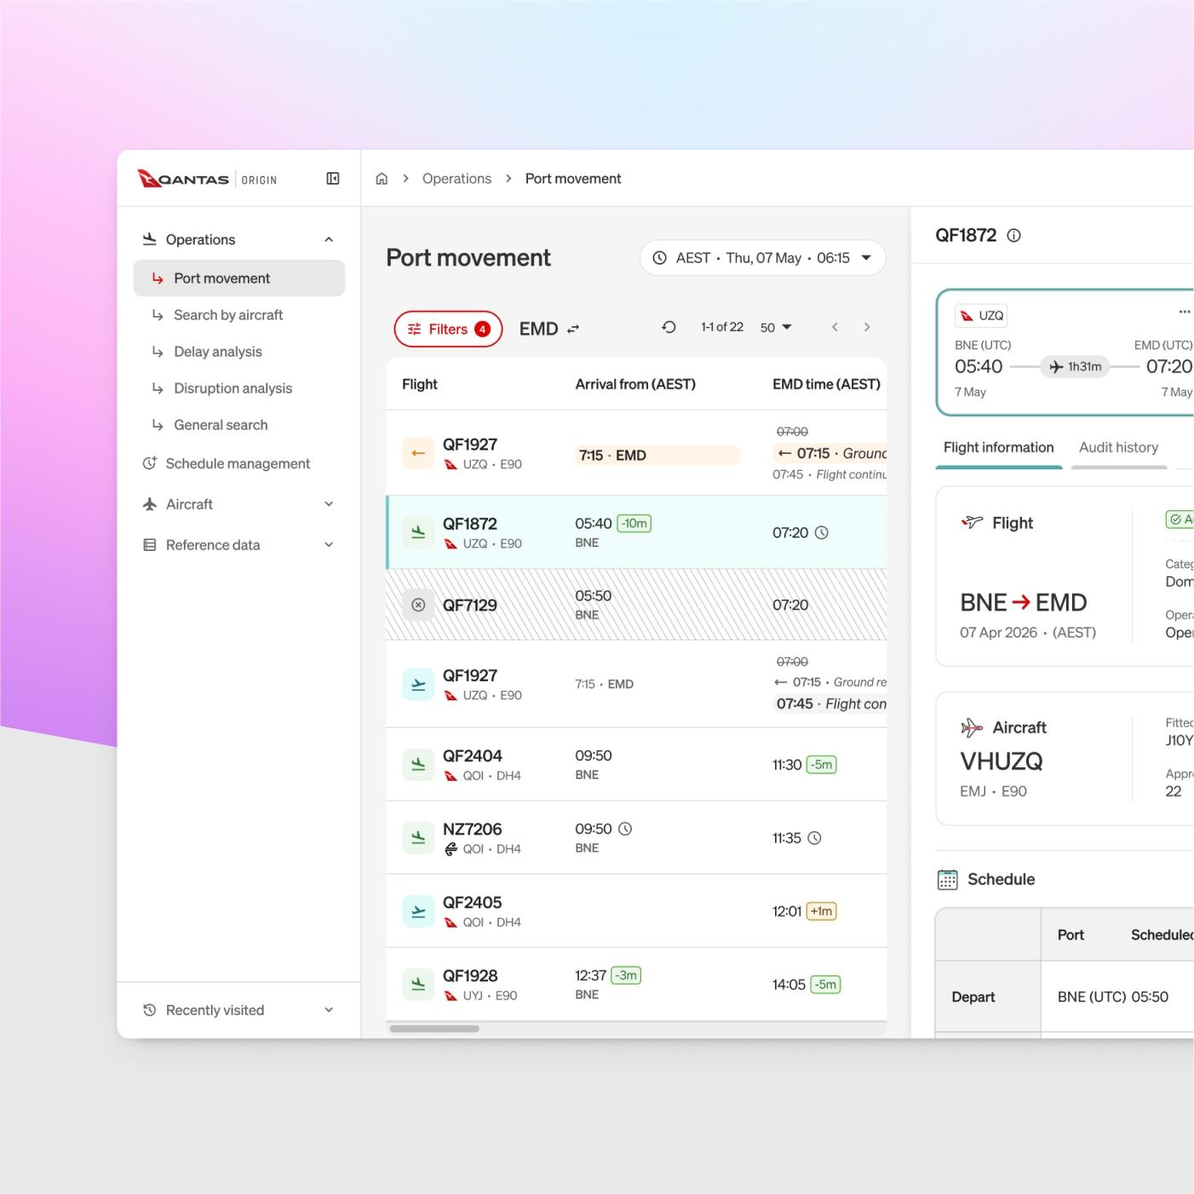Click EMD time (AEST) column header
This screenshot has width=1194, height=1194.
click(x=826, y=384)
